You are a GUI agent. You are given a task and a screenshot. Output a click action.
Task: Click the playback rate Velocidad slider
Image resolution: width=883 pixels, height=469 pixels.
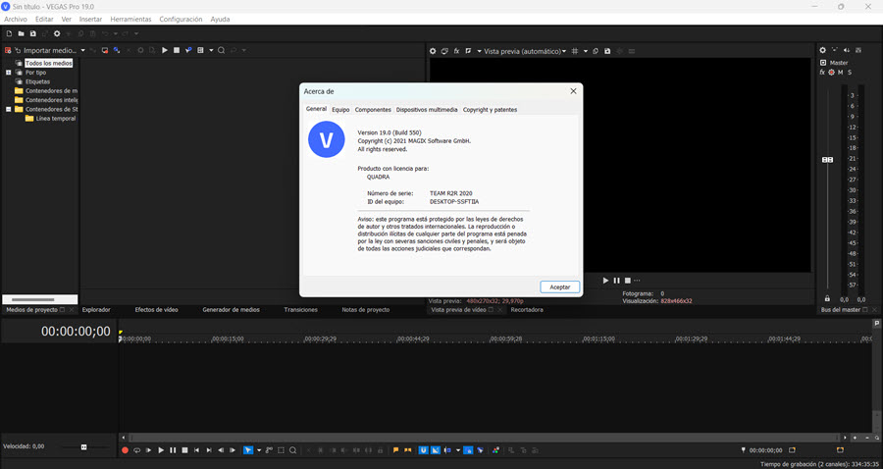tap(84, 446)
